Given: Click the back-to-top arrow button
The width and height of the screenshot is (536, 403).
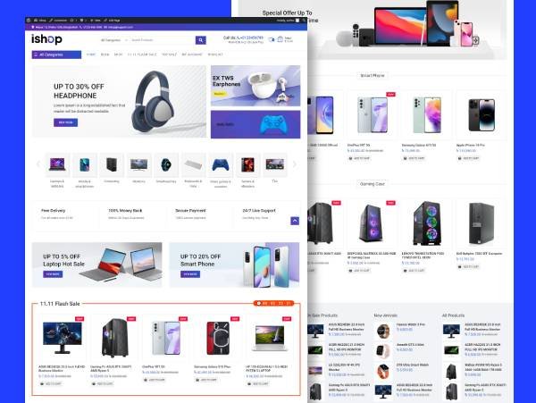Looking at the screenshot, I should pyautogui.click(x=295, y=221).
